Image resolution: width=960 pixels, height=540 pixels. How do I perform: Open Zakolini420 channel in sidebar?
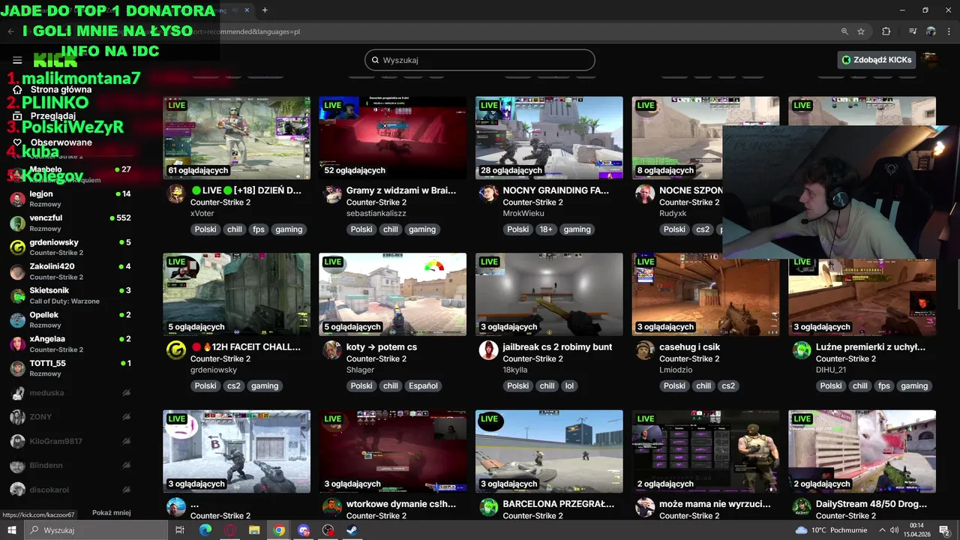tap(70, 271)
